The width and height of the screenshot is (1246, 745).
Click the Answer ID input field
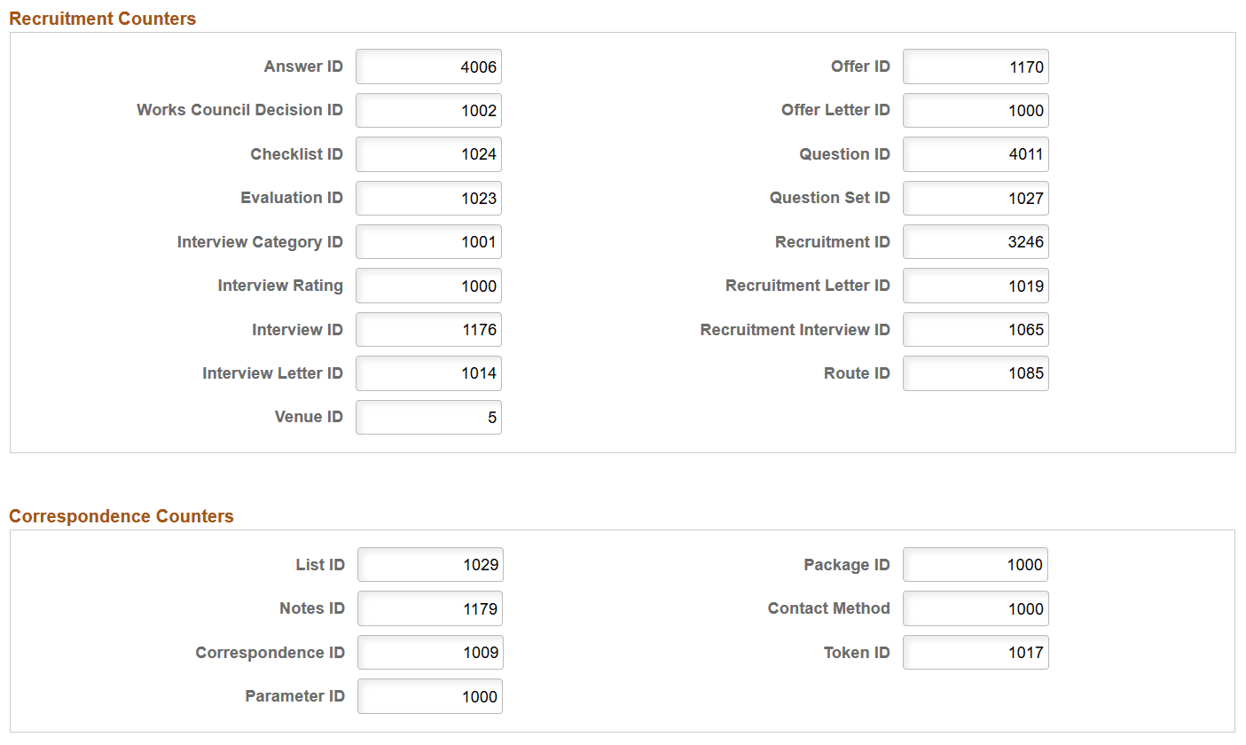click(x=428, y=67)
